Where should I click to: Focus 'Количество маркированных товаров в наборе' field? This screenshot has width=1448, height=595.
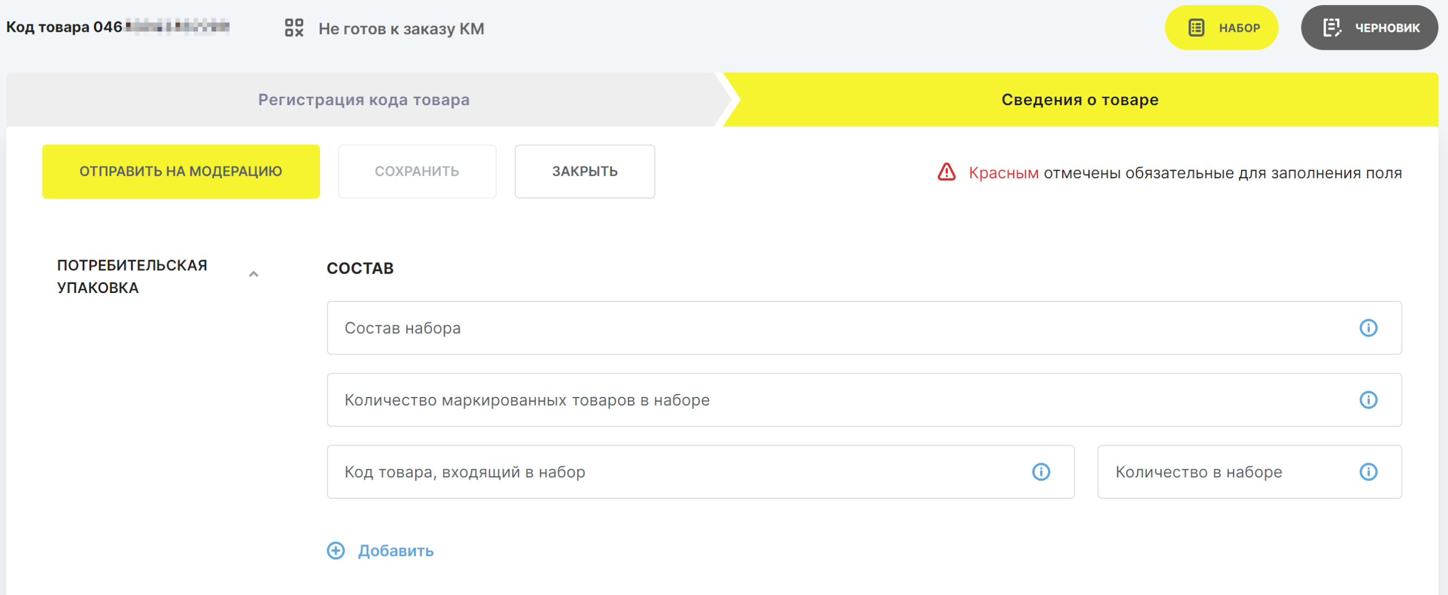point(864,400)
